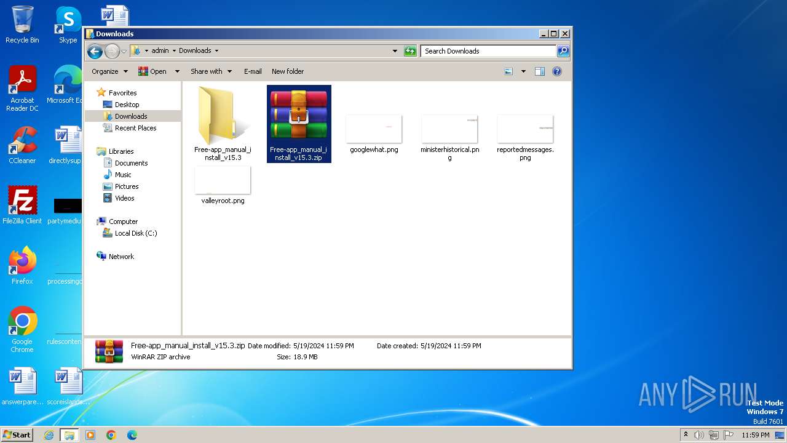
Task: Open Explorer Help icon
Action: point(557,71)
